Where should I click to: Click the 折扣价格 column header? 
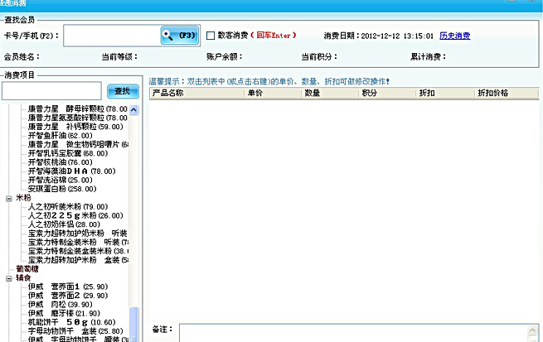[506, 93]
